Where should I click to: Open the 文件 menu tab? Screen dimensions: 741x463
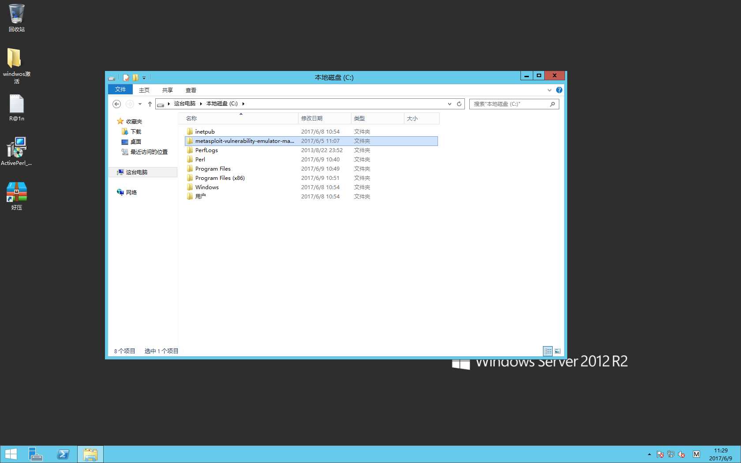(120, 90)
